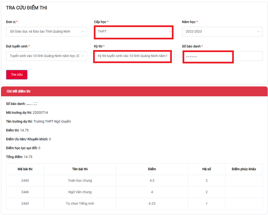
Task: Select the Ngữ Văn chung row
Action: (134, 192)
